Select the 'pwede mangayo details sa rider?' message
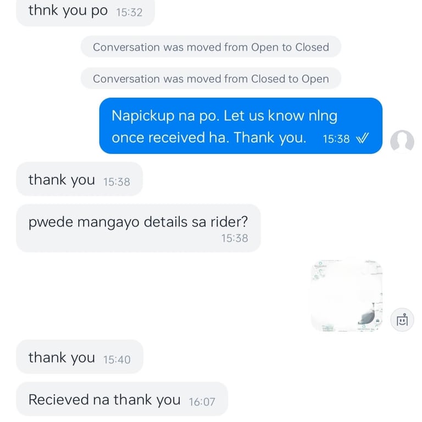The width and height of the screenshot is (422, 422). pos(138,228)
